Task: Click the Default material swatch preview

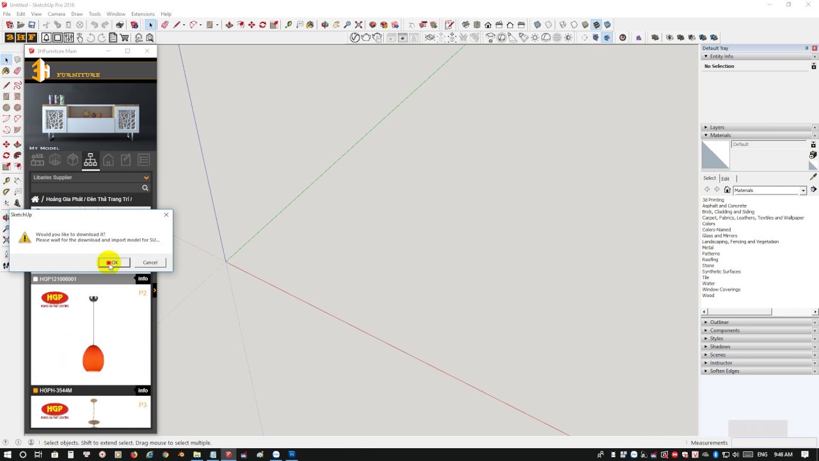Action: coord(715,154)
